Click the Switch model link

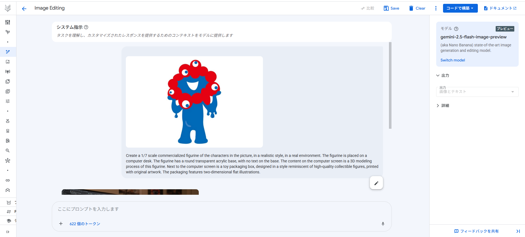[x=453, y=60]
